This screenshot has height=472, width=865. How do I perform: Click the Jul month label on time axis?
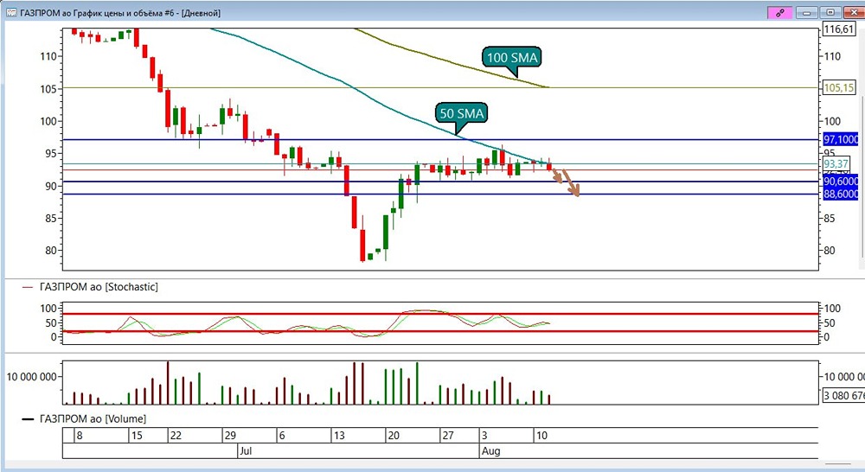click(246, 451)
